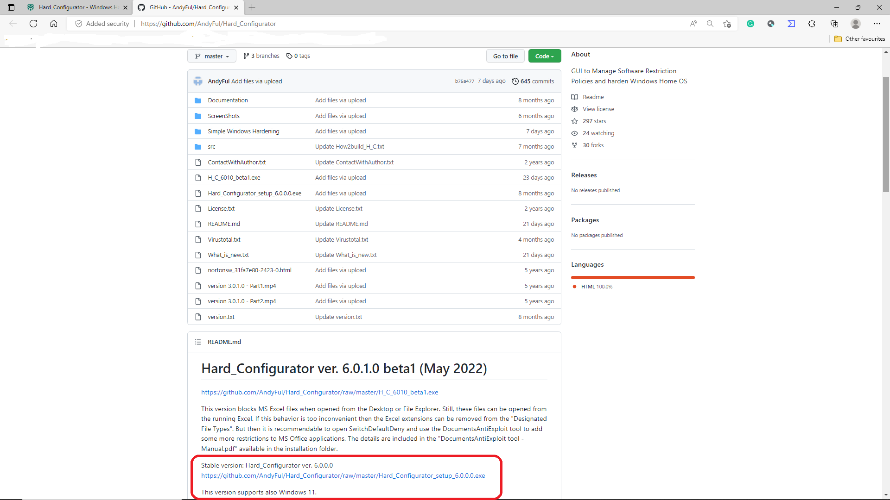Click the red HTML language bar

click(633, 277)
